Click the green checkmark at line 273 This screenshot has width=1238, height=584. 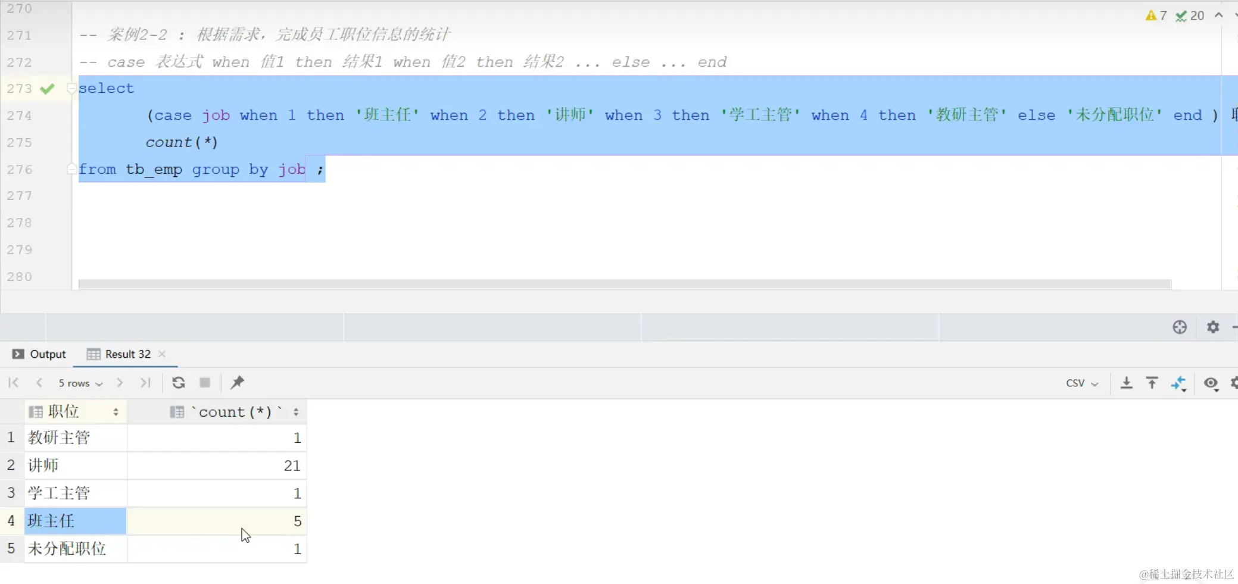(47, 89)
